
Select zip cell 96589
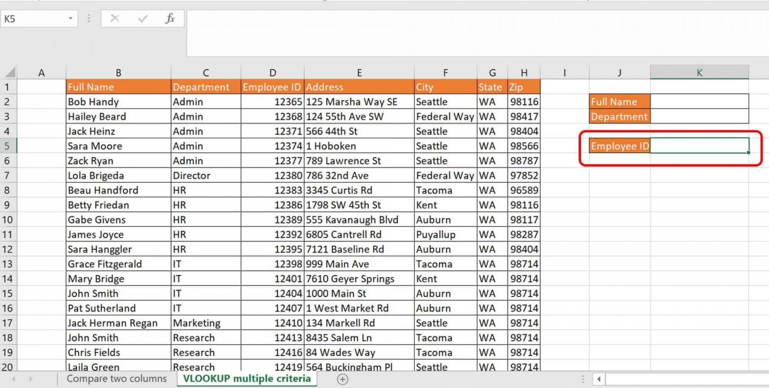point(524,190)
